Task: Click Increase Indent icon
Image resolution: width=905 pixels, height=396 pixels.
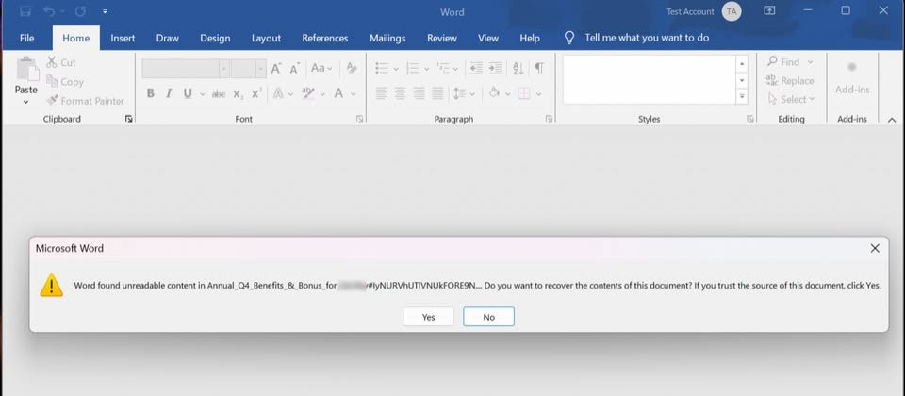Action: (495, 68)
